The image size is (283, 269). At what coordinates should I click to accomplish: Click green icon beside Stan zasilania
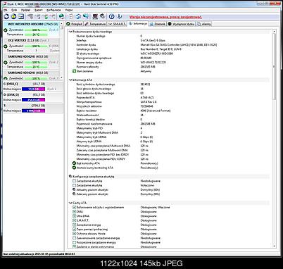tap(74, 71)
